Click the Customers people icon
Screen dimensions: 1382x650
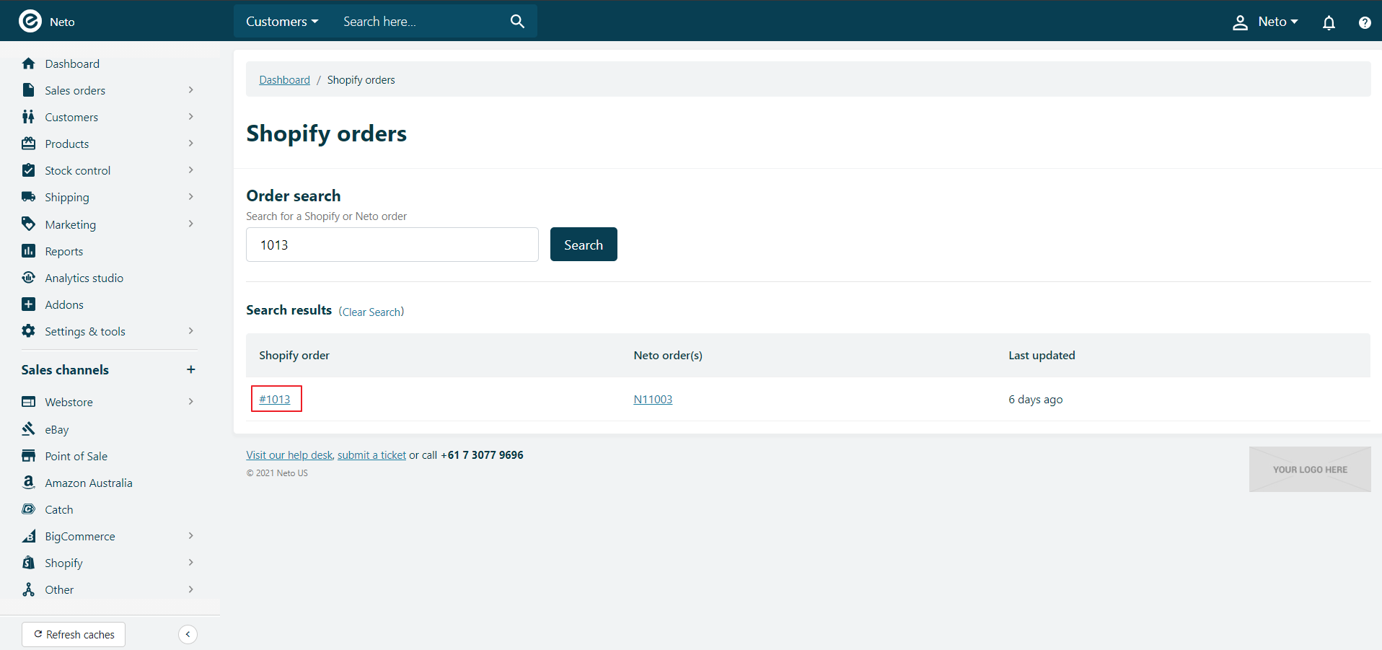pyautogui.click(x=28, y=117)
